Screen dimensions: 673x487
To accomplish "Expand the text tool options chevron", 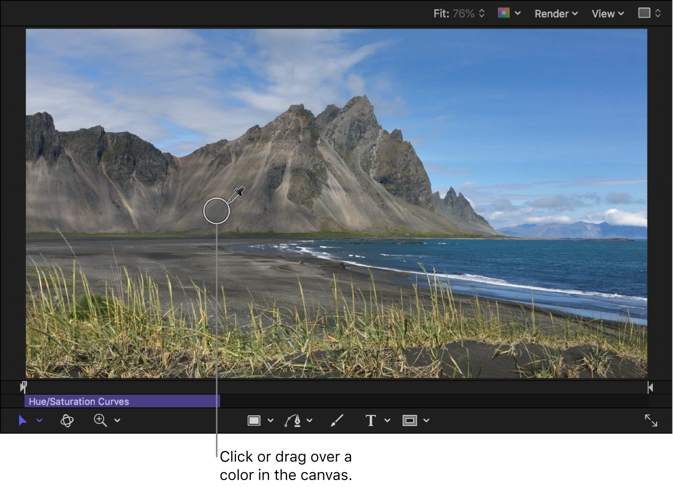I will coord(387,421).
